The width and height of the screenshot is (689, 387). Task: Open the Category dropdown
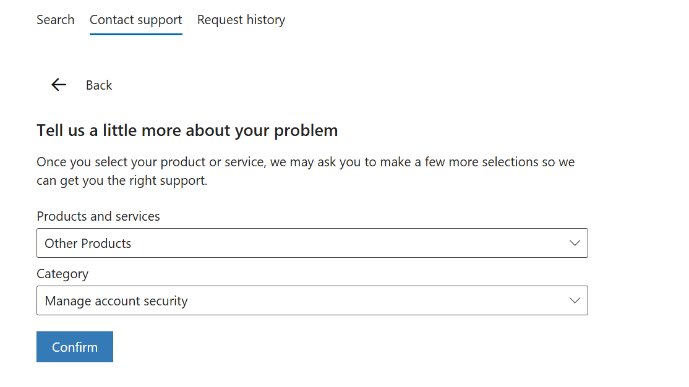pos(312,300)
